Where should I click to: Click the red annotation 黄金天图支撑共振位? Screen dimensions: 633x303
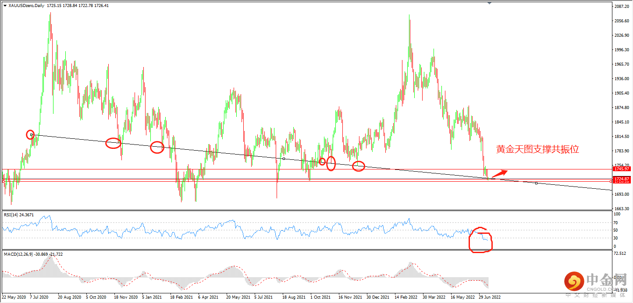pyautogui.click(x=537, y=150)
